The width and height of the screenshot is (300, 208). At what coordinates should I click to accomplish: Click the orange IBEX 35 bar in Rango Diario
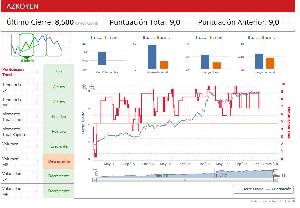point(217,65)
